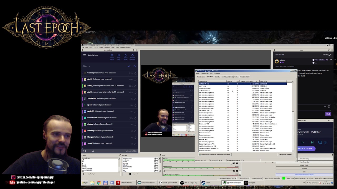Toggle lock on the lostark source
337x189 pixels.
pos(157,162)
